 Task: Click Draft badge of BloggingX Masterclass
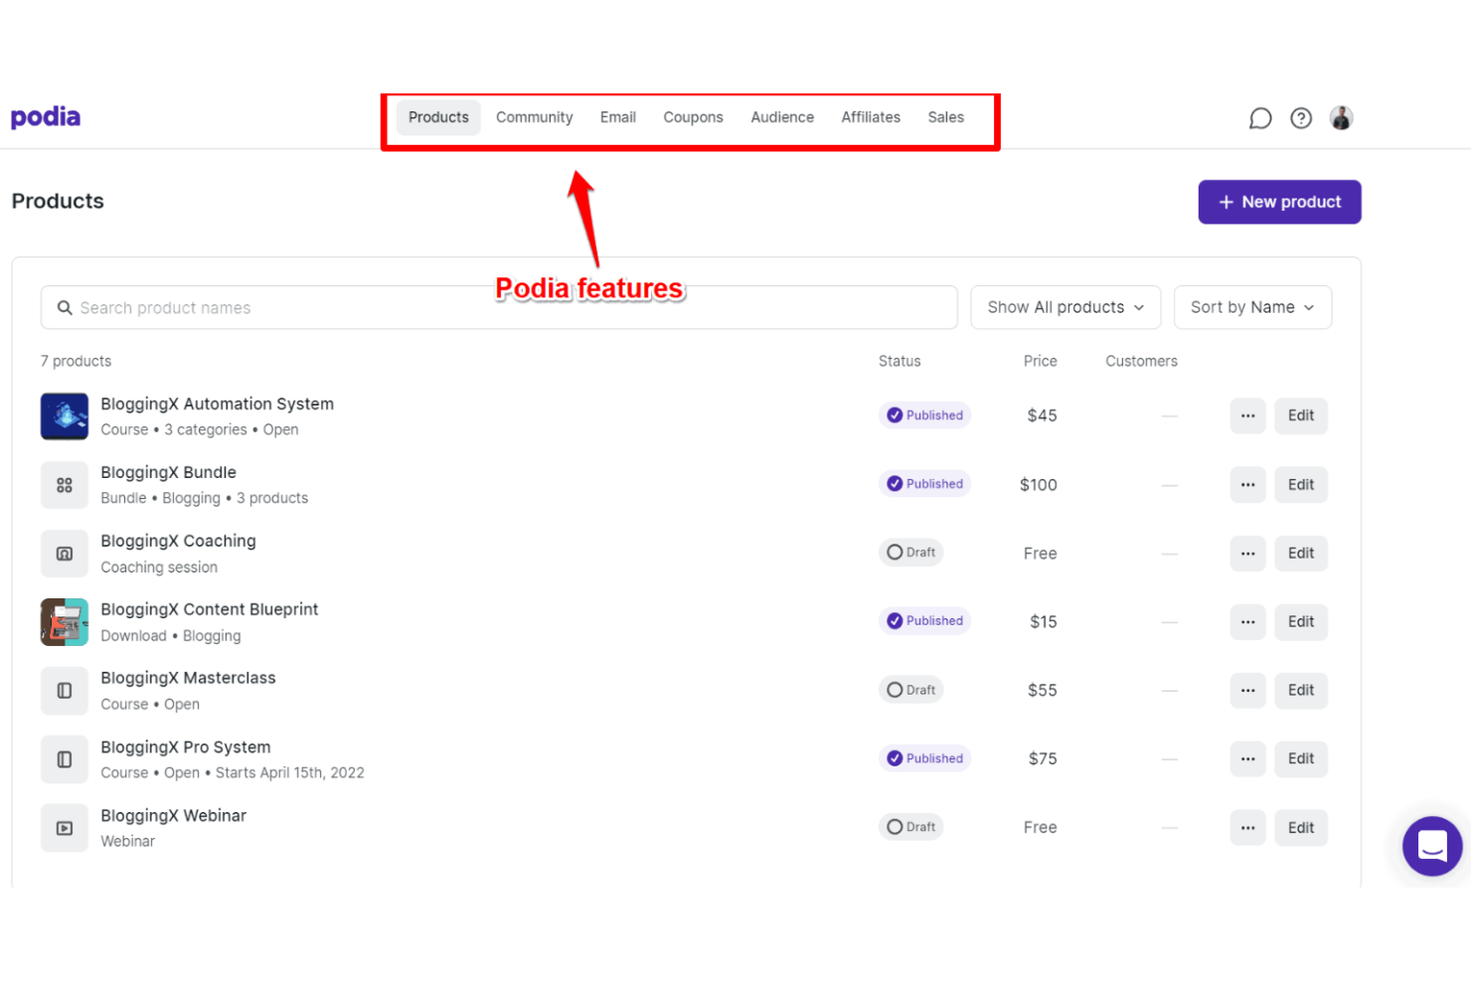pyautogui.click(x=910, y=690)
